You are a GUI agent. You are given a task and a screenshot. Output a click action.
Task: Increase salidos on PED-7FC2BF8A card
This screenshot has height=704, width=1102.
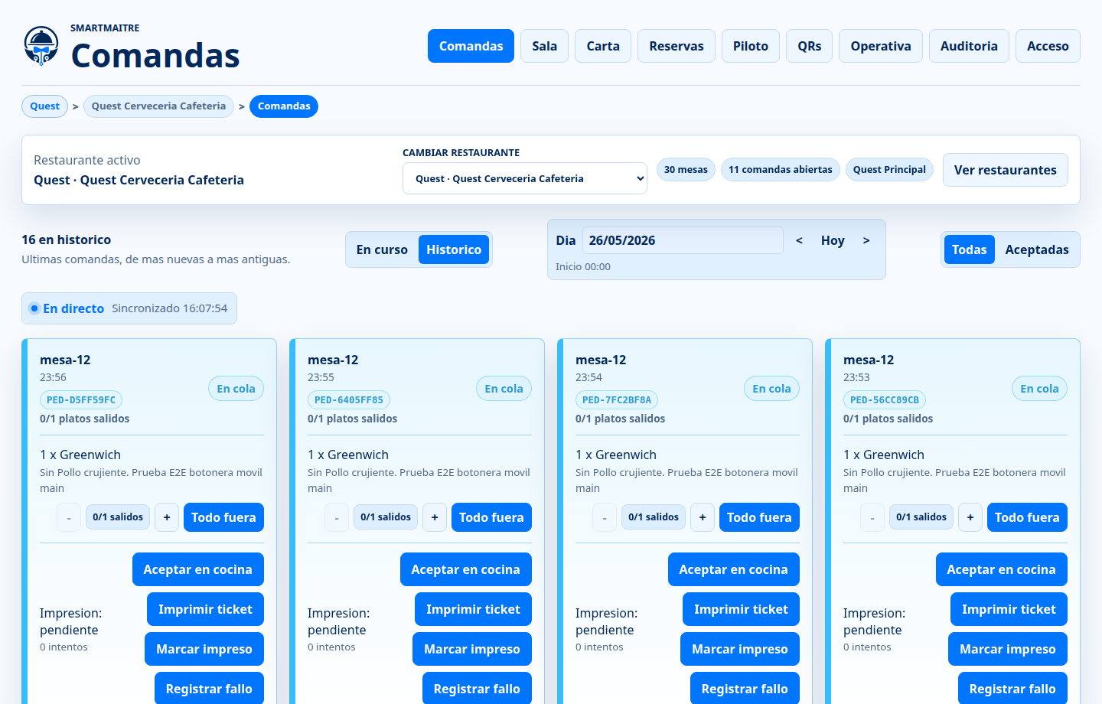click(703, 517)
